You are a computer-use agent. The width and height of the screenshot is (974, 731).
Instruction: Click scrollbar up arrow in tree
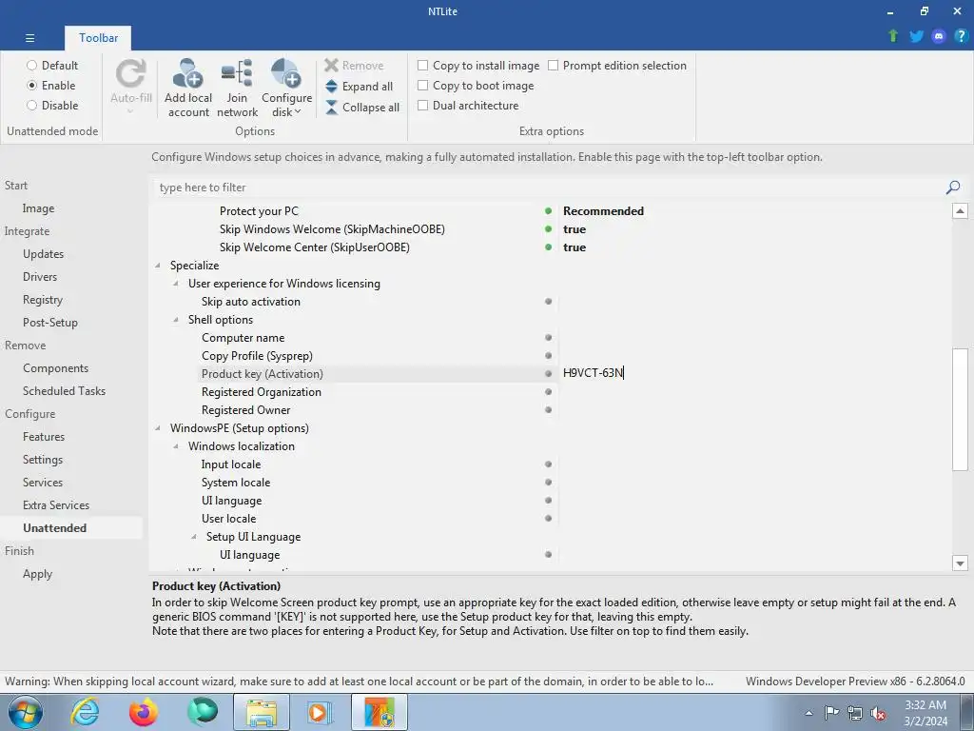click(960, 210)
